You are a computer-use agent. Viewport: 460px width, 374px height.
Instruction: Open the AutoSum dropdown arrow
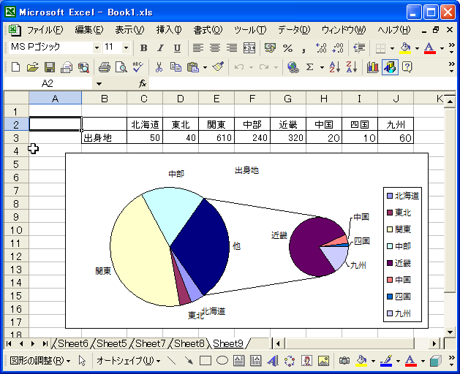[x=322, y=68]
